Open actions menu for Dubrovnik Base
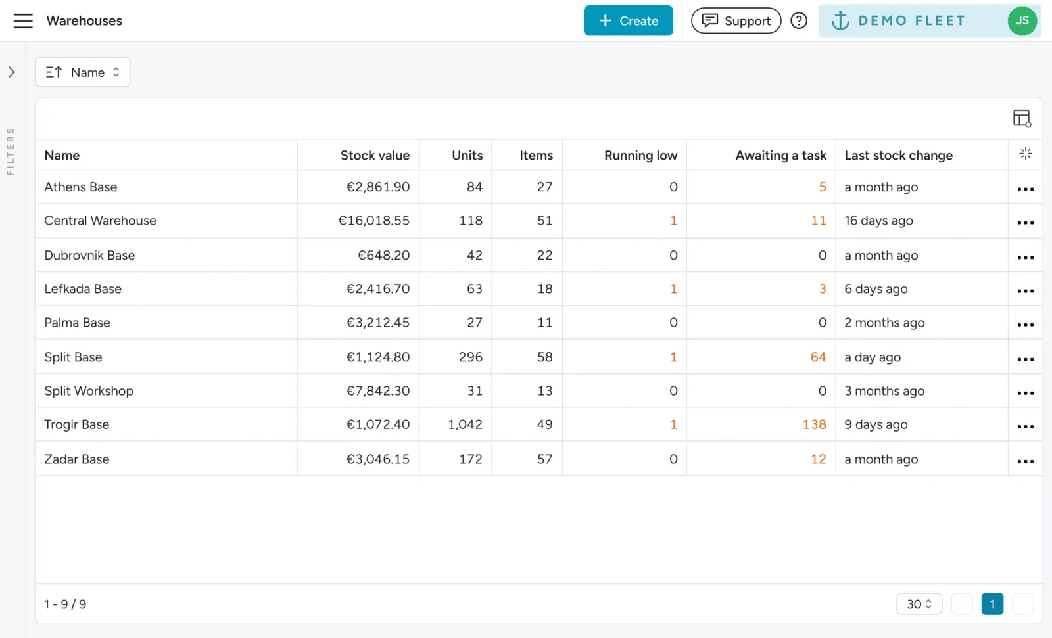This screenshot has height=638, width=1052. [x=1025, y=258]
